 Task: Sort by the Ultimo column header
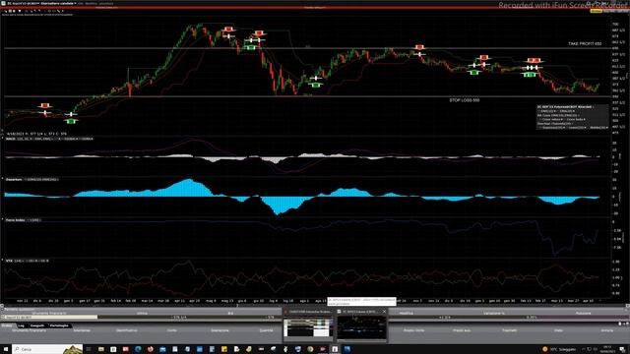click(142, 313)
